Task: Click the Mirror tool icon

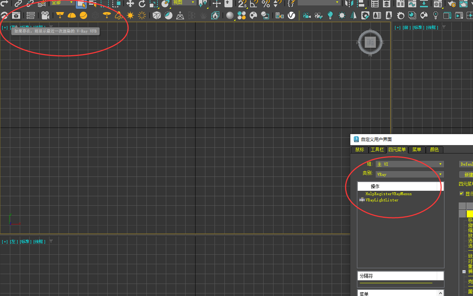Action: click(x=349, y=4)
